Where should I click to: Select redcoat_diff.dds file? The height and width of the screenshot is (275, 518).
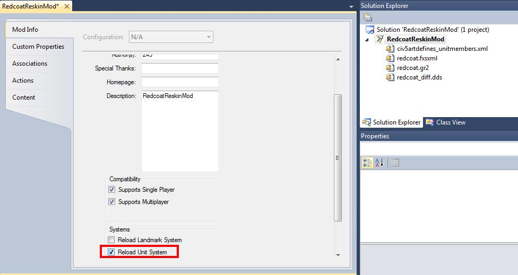click(420, 77)
